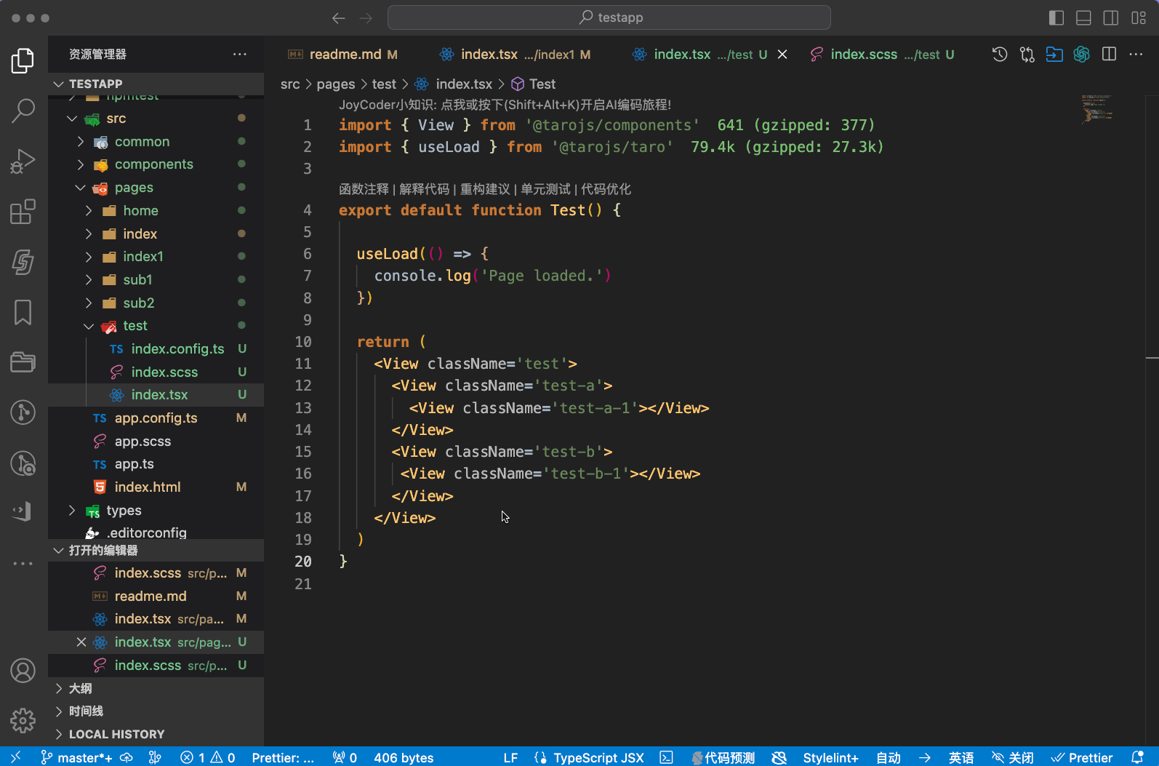Image resolution: width=1159 pixels, height=766 pixels.
Task: Switch to readme.md tab
Action: (x=343, y=55)
